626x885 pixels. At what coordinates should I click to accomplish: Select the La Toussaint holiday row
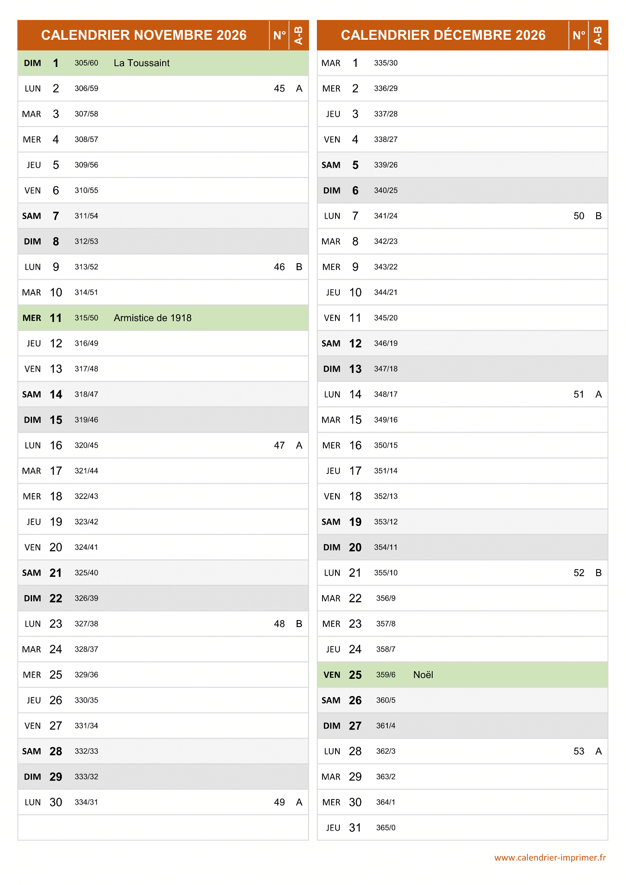coord(163,63)
